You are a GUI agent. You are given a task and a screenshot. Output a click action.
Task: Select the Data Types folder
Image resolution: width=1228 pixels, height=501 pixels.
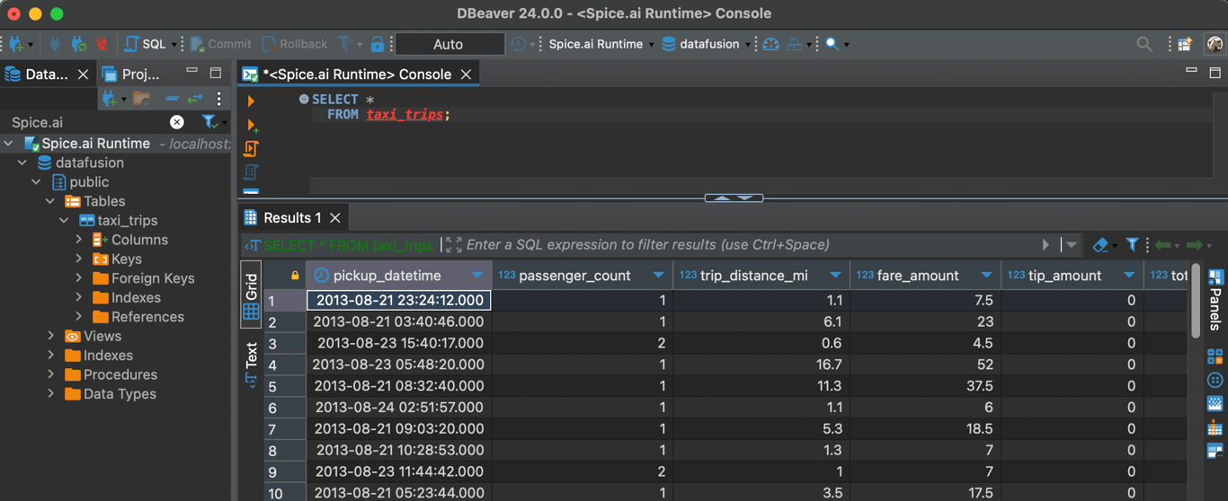[111, 394]
